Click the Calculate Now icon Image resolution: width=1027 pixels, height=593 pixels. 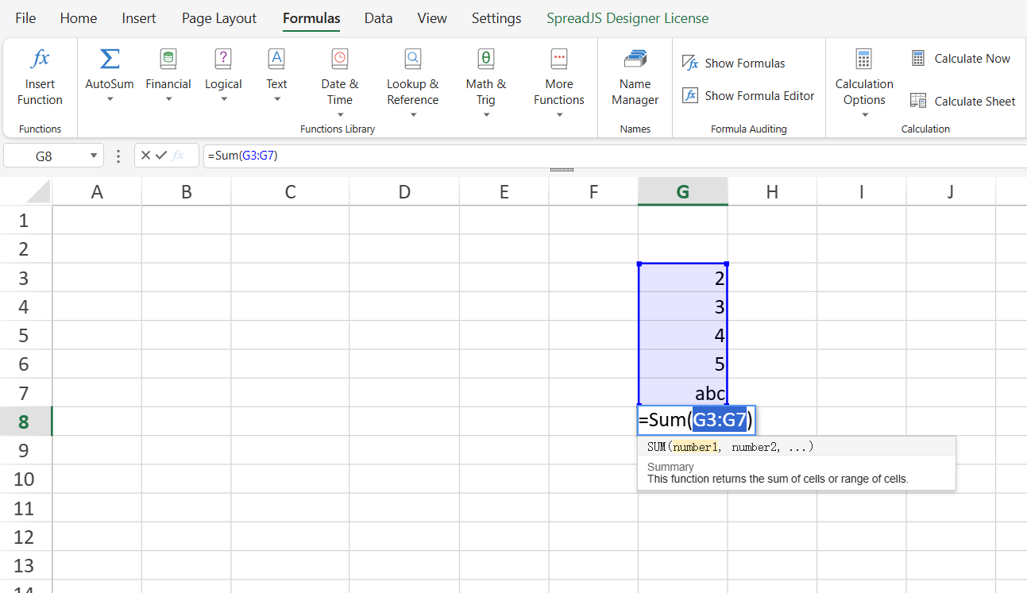pyautogui.click(x=918, y=58)
